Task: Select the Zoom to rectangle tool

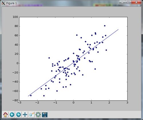Action: [x=31, y=115]
